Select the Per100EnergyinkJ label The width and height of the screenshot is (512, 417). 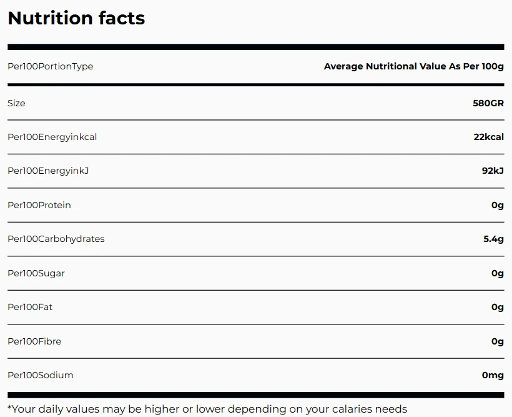(x=48, y=171)
